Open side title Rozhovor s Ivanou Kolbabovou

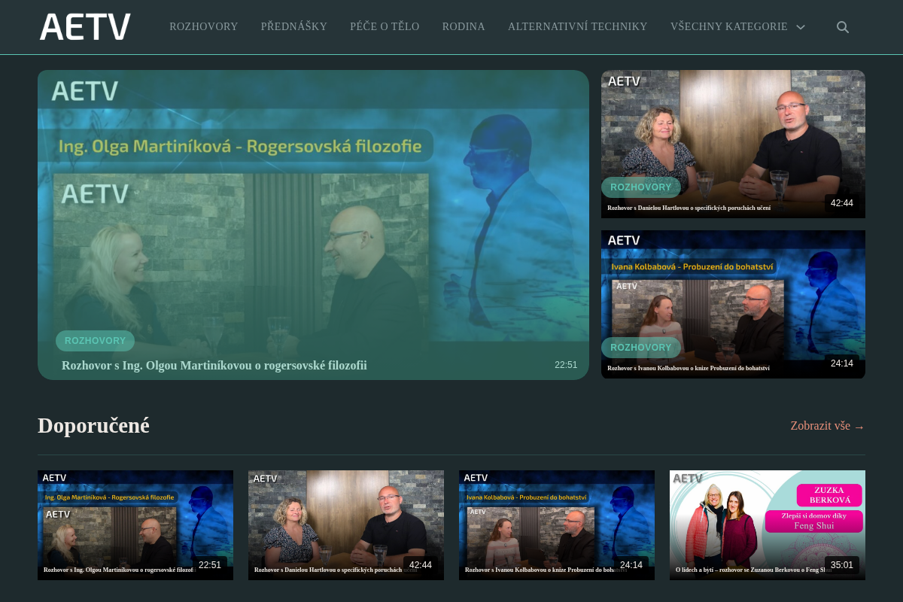pyautogui.click(x=689, y=368)
